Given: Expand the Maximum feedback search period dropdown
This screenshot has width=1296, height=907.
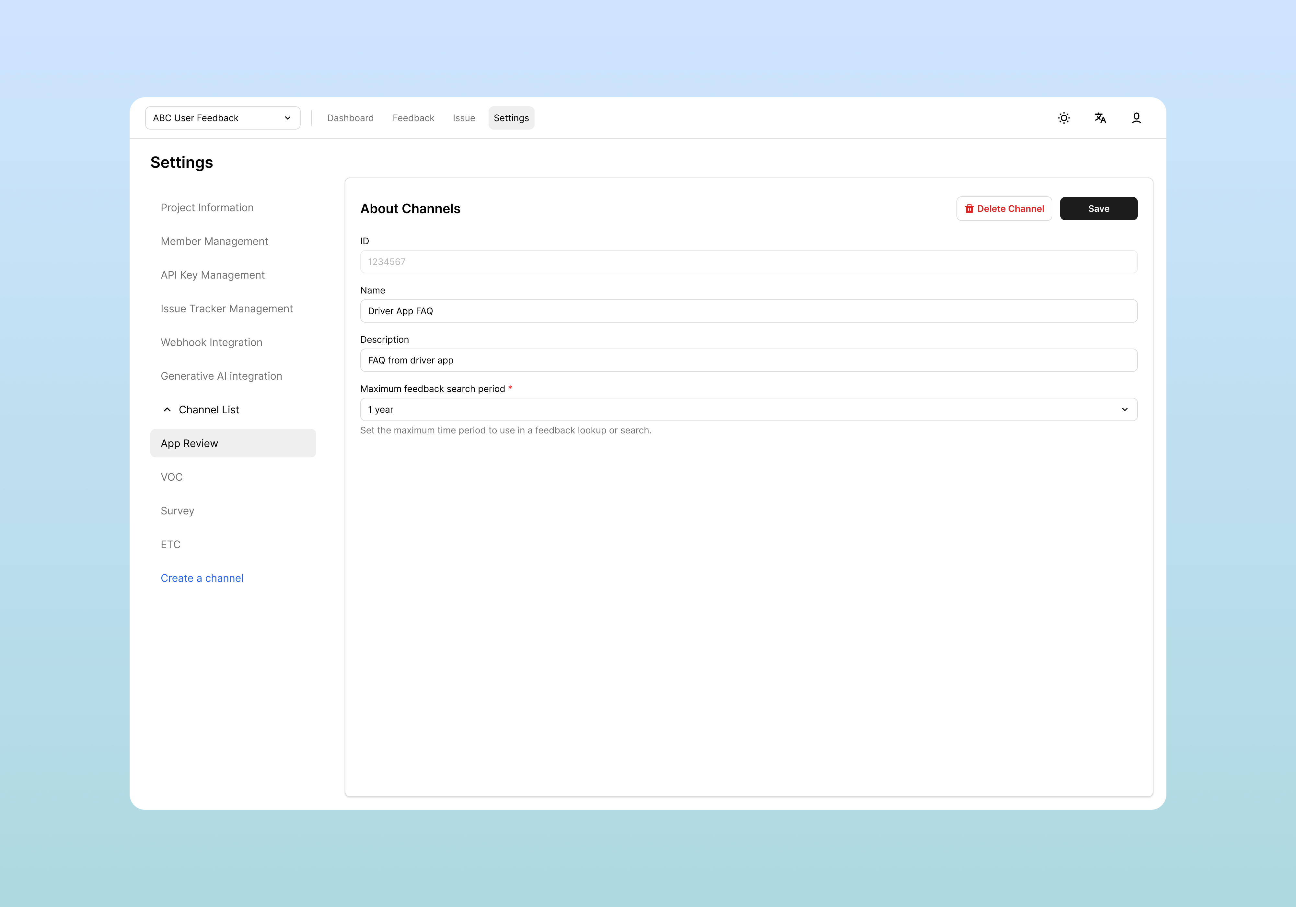Looking at the screenshot, I should tap(748, 410).
